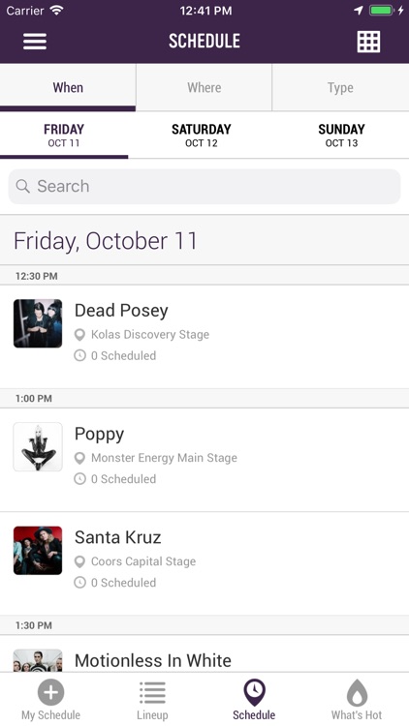Open the What's Hot flame icon

[x=357, y=692]
